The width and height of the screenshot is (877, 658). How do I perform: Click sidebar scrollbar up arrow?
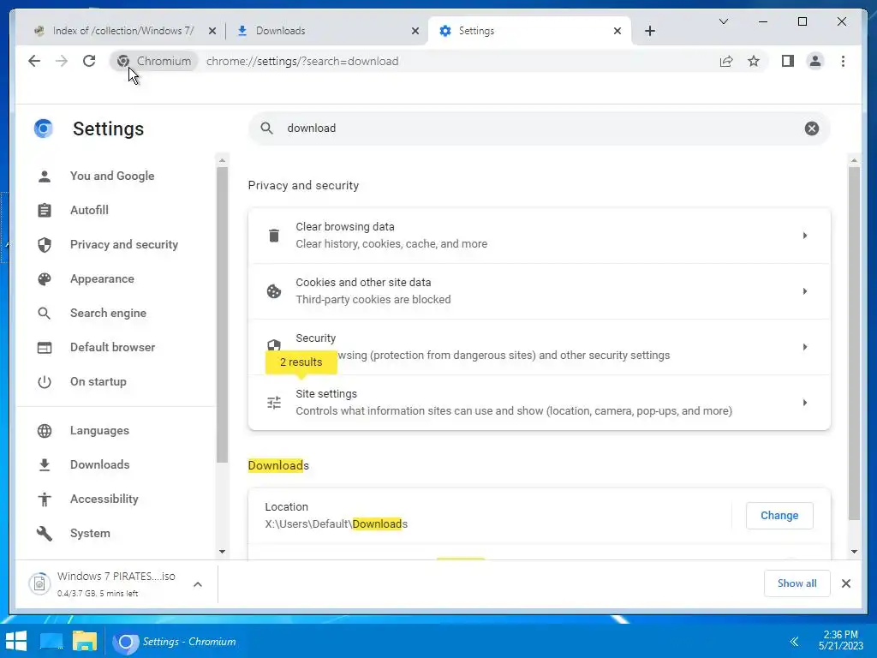(222, 160)
